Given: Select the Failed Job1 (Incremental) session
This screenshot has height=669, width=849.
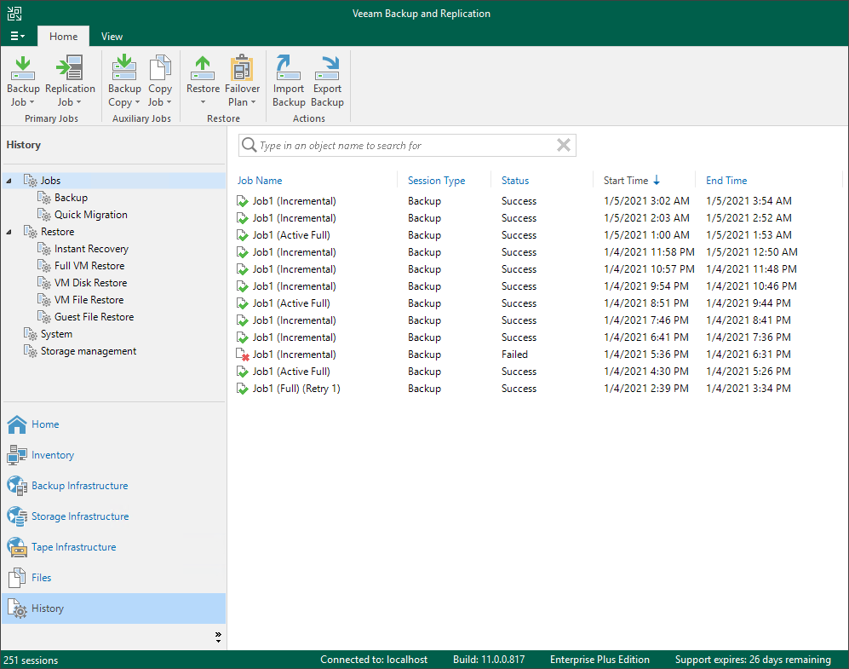Looking at the screenshot, I should coord(294,355).
